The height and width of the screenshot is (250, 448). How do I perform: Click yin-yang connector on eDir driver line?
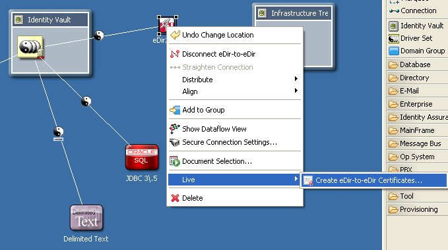click(99, 36)
